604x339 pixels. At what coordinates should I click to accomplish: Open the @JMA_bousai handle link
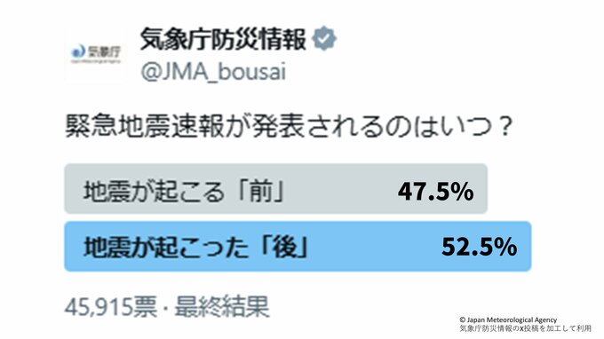pyautogui.click(x=213, y=72)
